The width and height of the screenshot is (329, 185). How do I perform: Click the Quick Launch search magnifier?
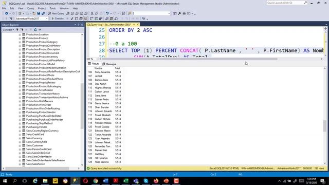(x=305, y=3)
